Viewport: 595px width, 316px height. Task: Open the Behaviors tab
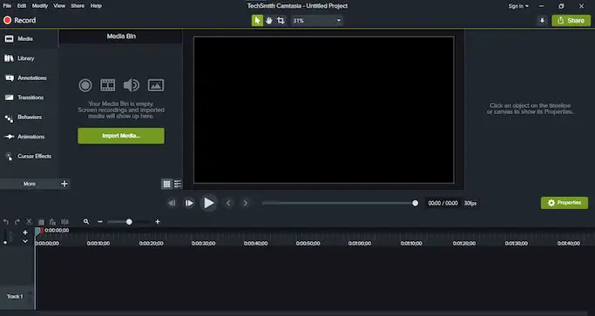[x=29, y=118]
